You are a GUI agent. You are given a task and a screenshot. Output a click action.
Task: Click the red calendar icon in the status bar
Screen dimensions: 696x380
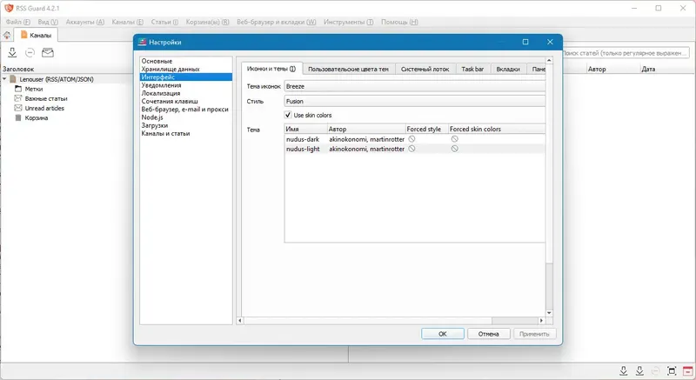coord(687,370)
